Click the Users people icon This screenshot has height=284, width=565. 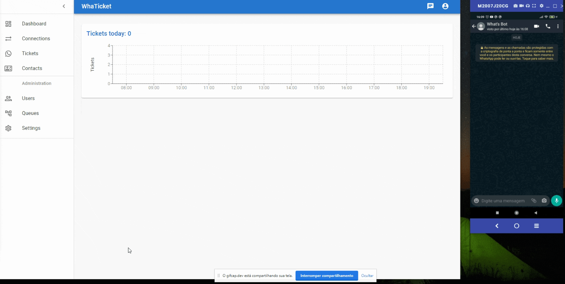pyautogui.click(x=8, y=99)
